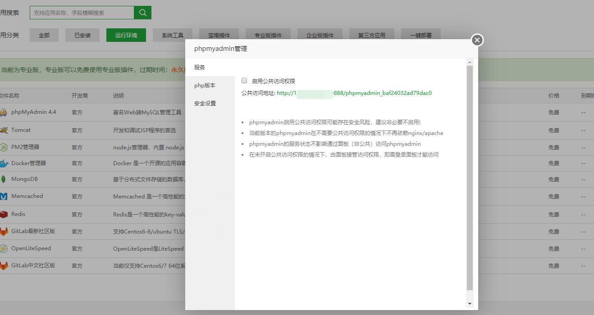Click the MongoDB software name
The width and height of the screenshot is (594, 315).
point(24,179)
